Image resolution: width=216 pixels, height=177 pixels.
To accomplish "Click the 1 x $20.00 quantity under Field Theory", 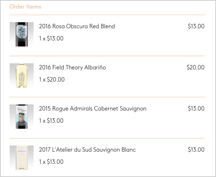I will coord(52,79).
